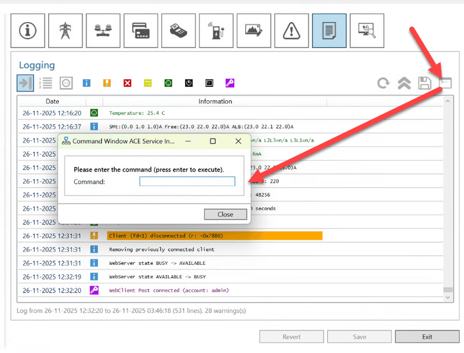Toggle the yellow-green exchange message filter
Viewport: 464px width, 353px height.
click(148, 83)
